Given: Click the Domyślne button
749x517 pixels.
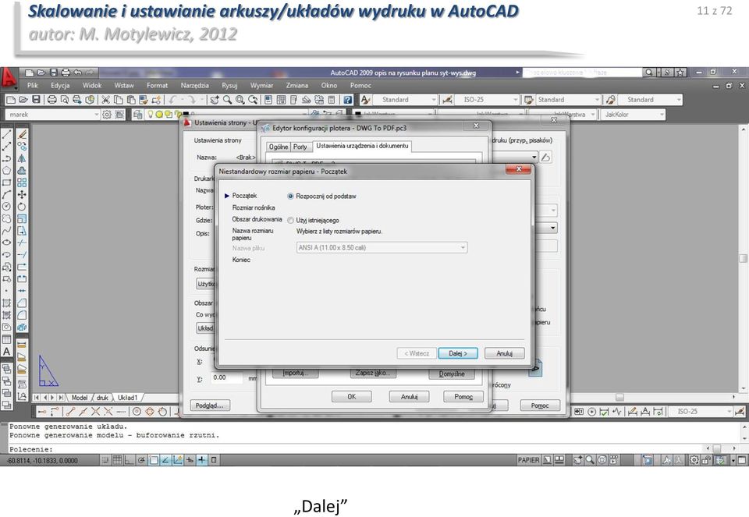Looking at the screenshot, I should click(x=452, y=374).
